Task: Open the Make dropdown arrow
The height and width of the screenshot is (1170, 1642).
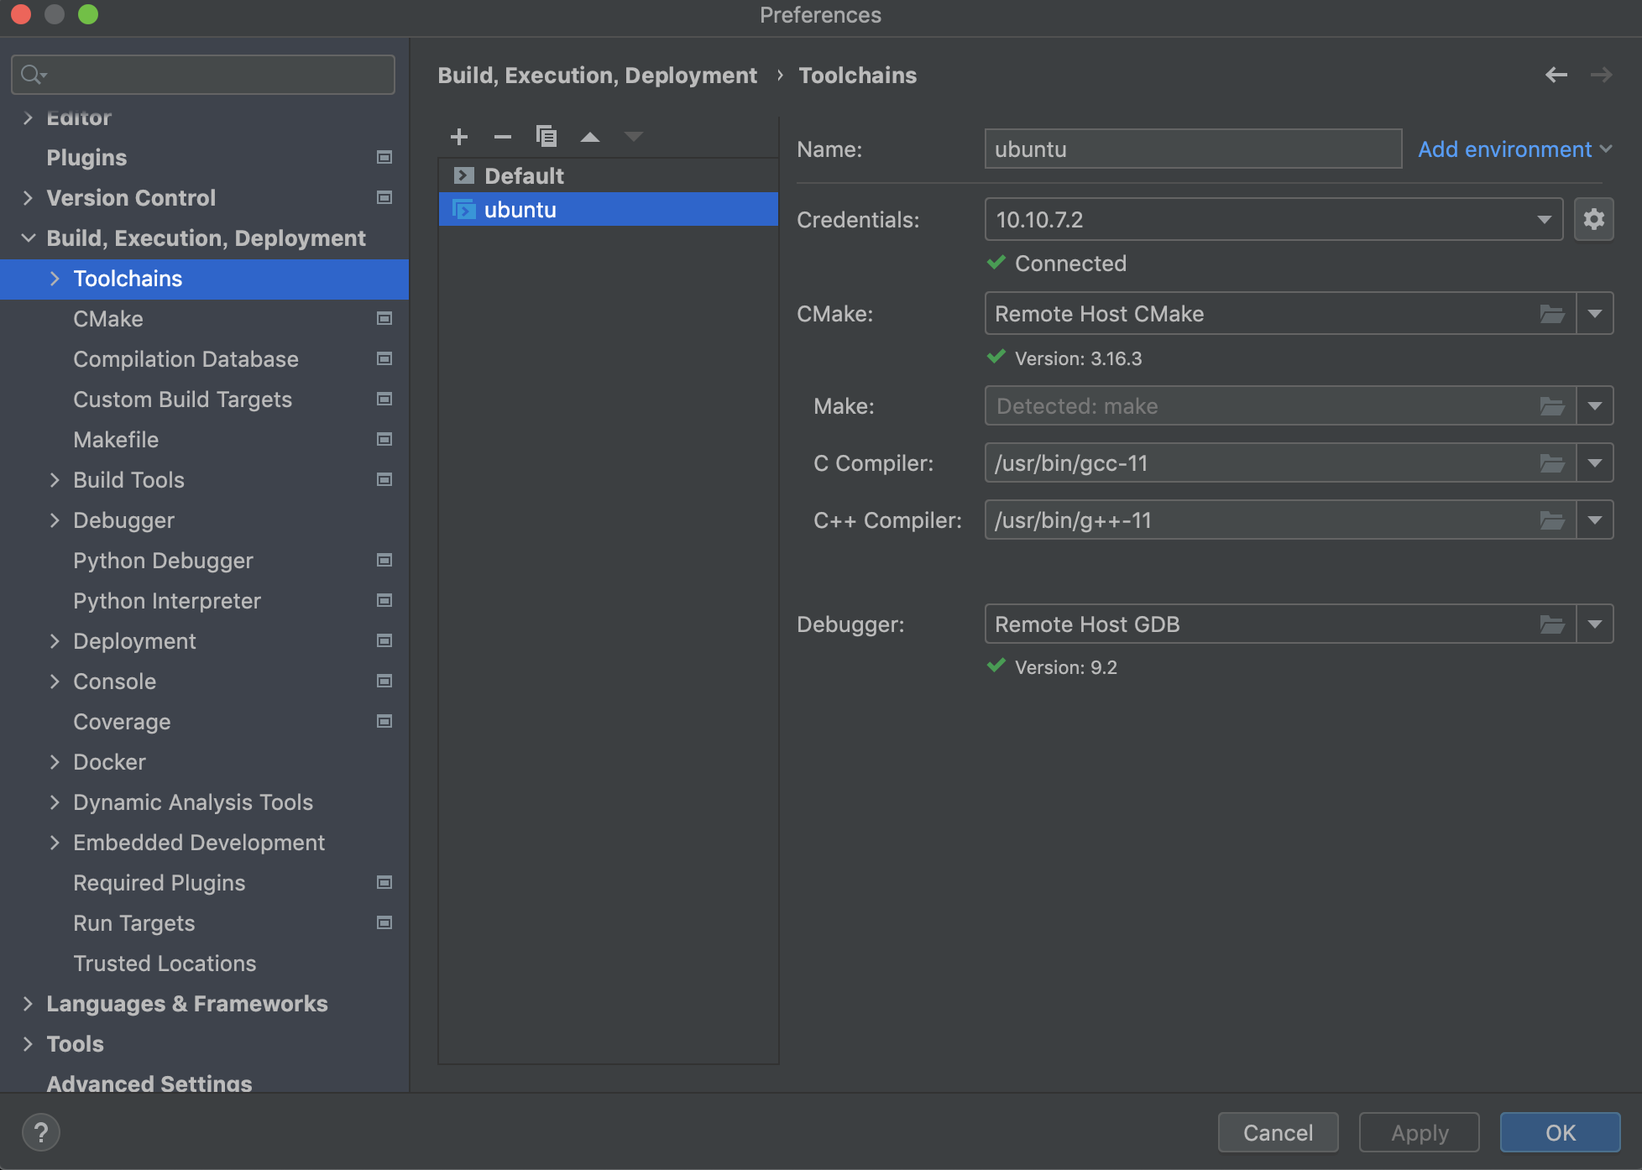Action: [1595, 406]
